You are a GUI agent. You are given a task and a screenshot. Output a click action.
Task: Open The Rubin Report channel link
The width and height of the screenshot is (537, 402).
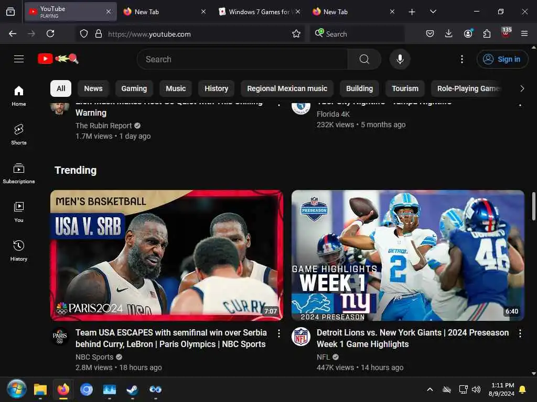103,126
